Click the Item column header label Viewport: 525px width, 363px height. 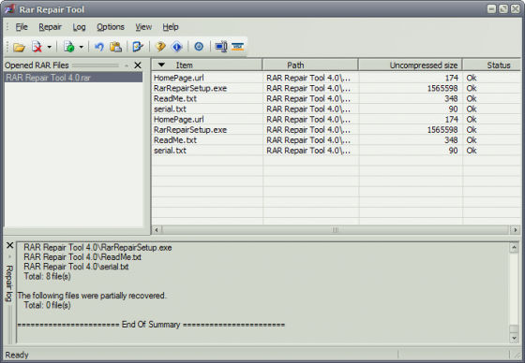184,65
